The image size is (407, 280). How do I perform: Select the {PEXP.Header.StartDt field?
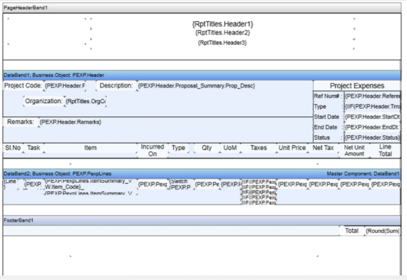coord(372,117)
